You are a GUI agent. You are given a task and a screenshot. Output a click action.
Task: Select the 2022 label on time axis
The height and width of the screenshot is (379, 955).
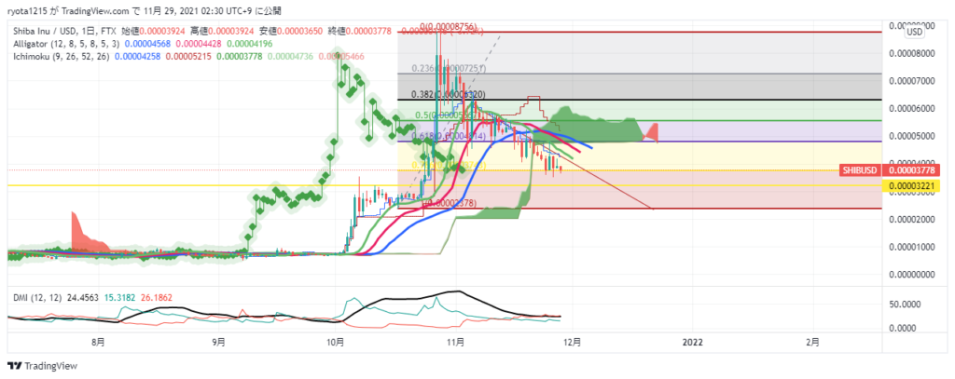pos(693,342)
